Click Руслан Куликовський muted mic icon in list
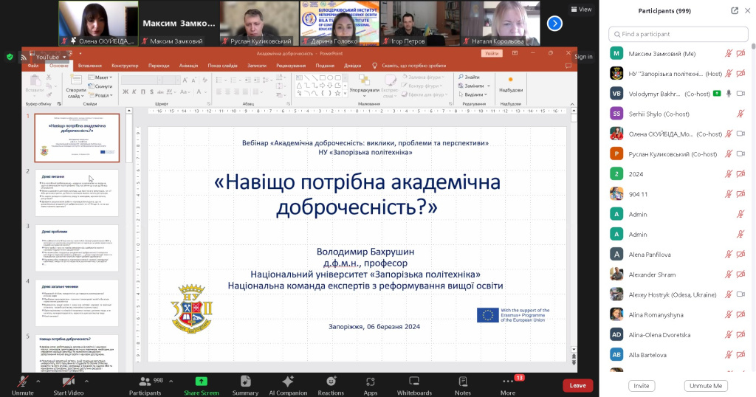Screen dimensions: 756x397 [x=729, y=154]
